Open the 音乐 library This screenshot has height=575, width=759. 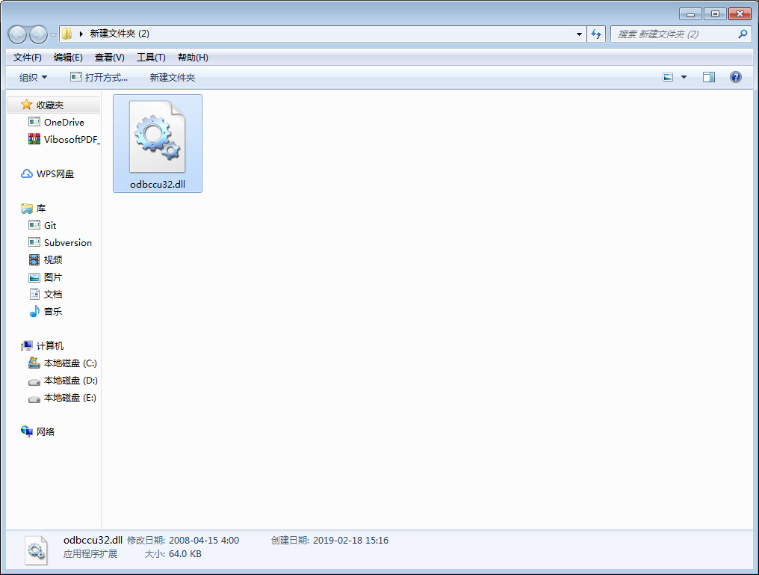click(54, 311)
